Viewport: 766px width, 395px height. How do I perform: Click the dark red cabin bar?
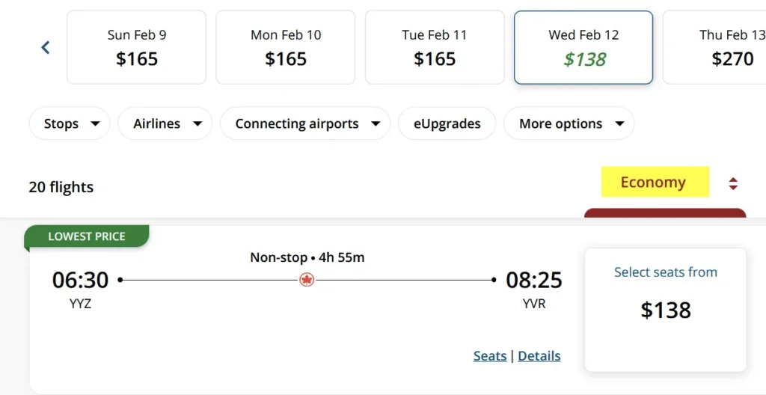666,213
